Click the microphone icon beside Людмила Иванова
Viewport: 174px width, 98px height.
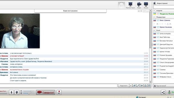tap(157, 14)
